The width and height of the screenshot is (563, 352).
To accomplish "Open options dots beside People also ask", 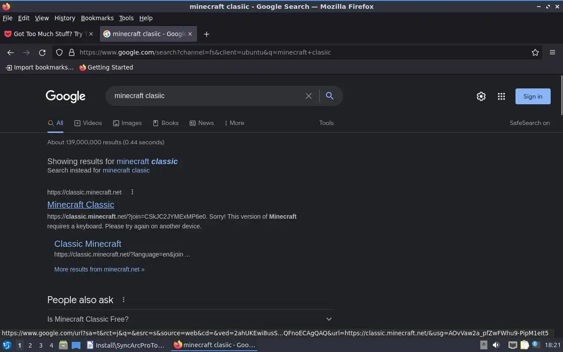I will pos(124,300).
